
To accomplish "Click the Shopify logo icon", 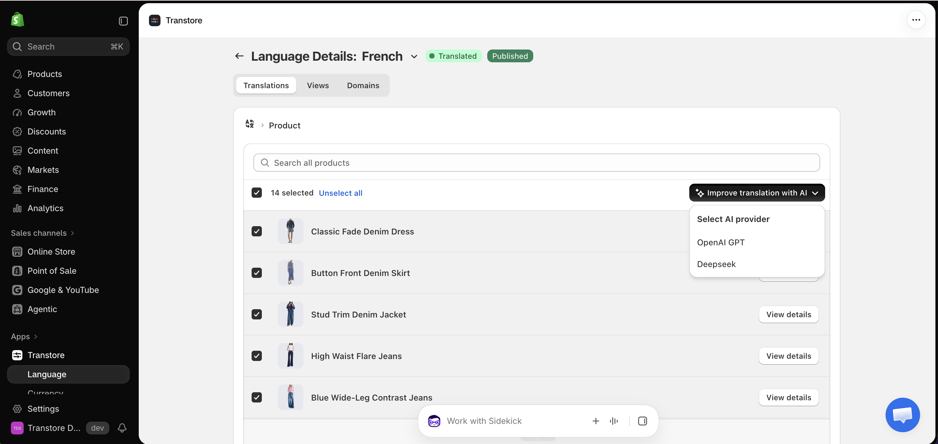I will pos(18,20).
